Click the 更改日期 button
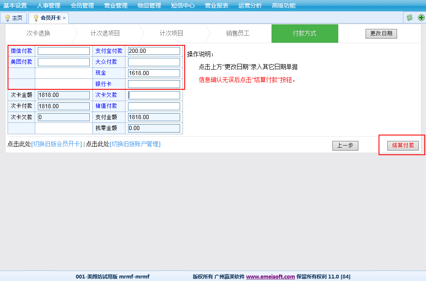426x281 pixels. 381,34
